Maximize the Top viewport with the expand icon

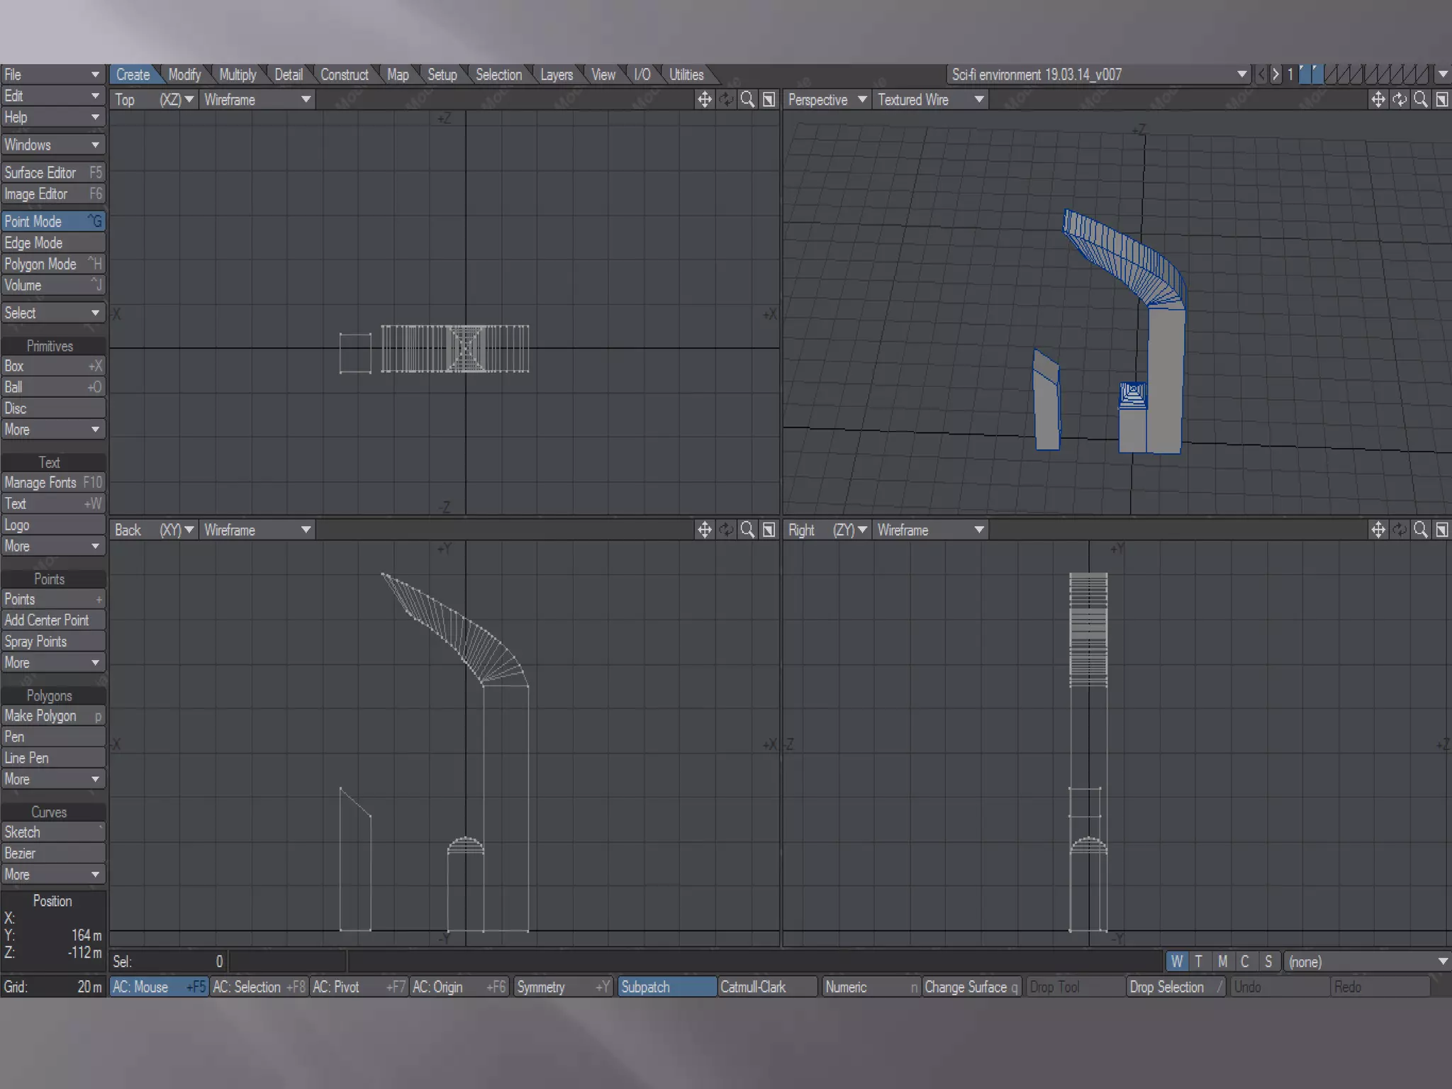pyautogui.click(x=769, y=100)
